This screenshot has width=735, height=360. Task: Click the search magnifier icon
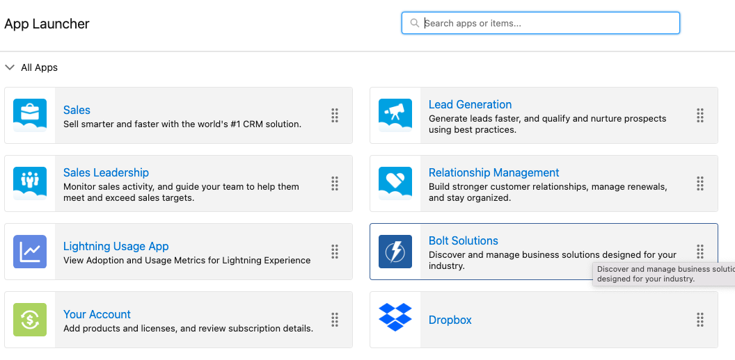click(x=414, y=23)
